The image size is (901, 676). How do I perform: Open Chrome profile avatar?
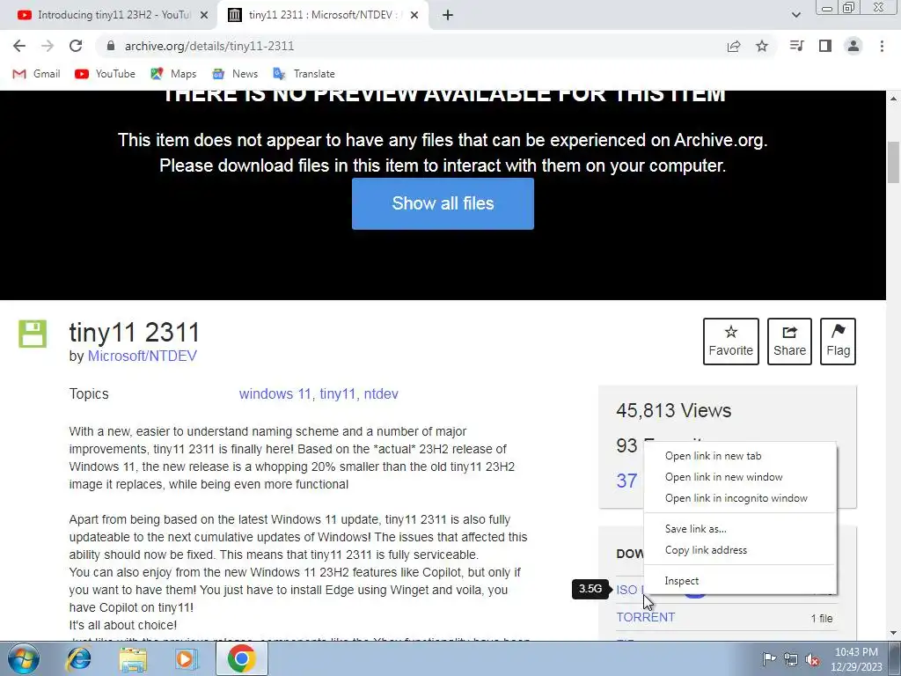(x=853, y=46)
